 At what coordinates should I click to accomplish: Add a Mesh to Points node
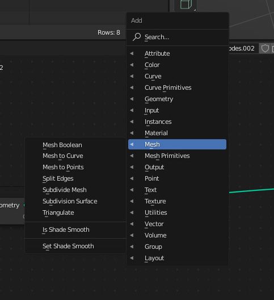pos(75,167)
